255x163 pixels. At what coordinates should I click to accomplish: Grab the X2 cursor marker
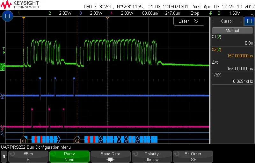click(77, 140)
